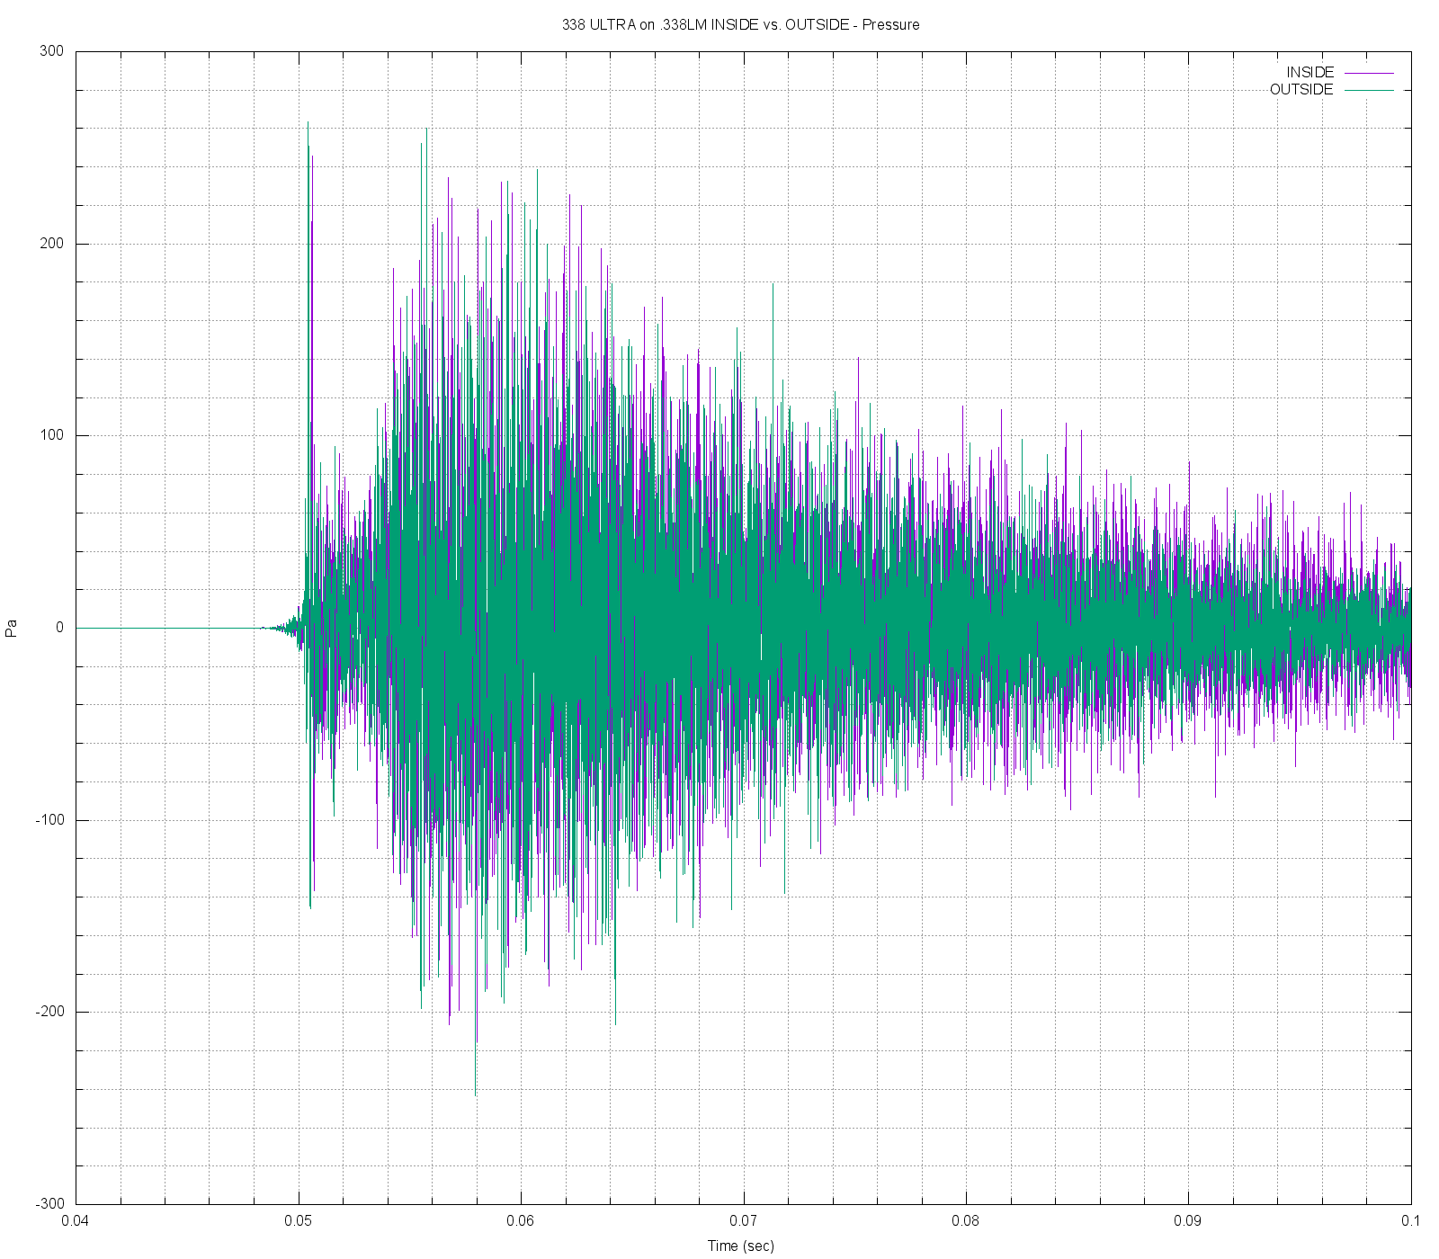Viewport: 1439px width, 1259px height.
Task: Click the 200 y-axis tick label
Action: point(52,244)
